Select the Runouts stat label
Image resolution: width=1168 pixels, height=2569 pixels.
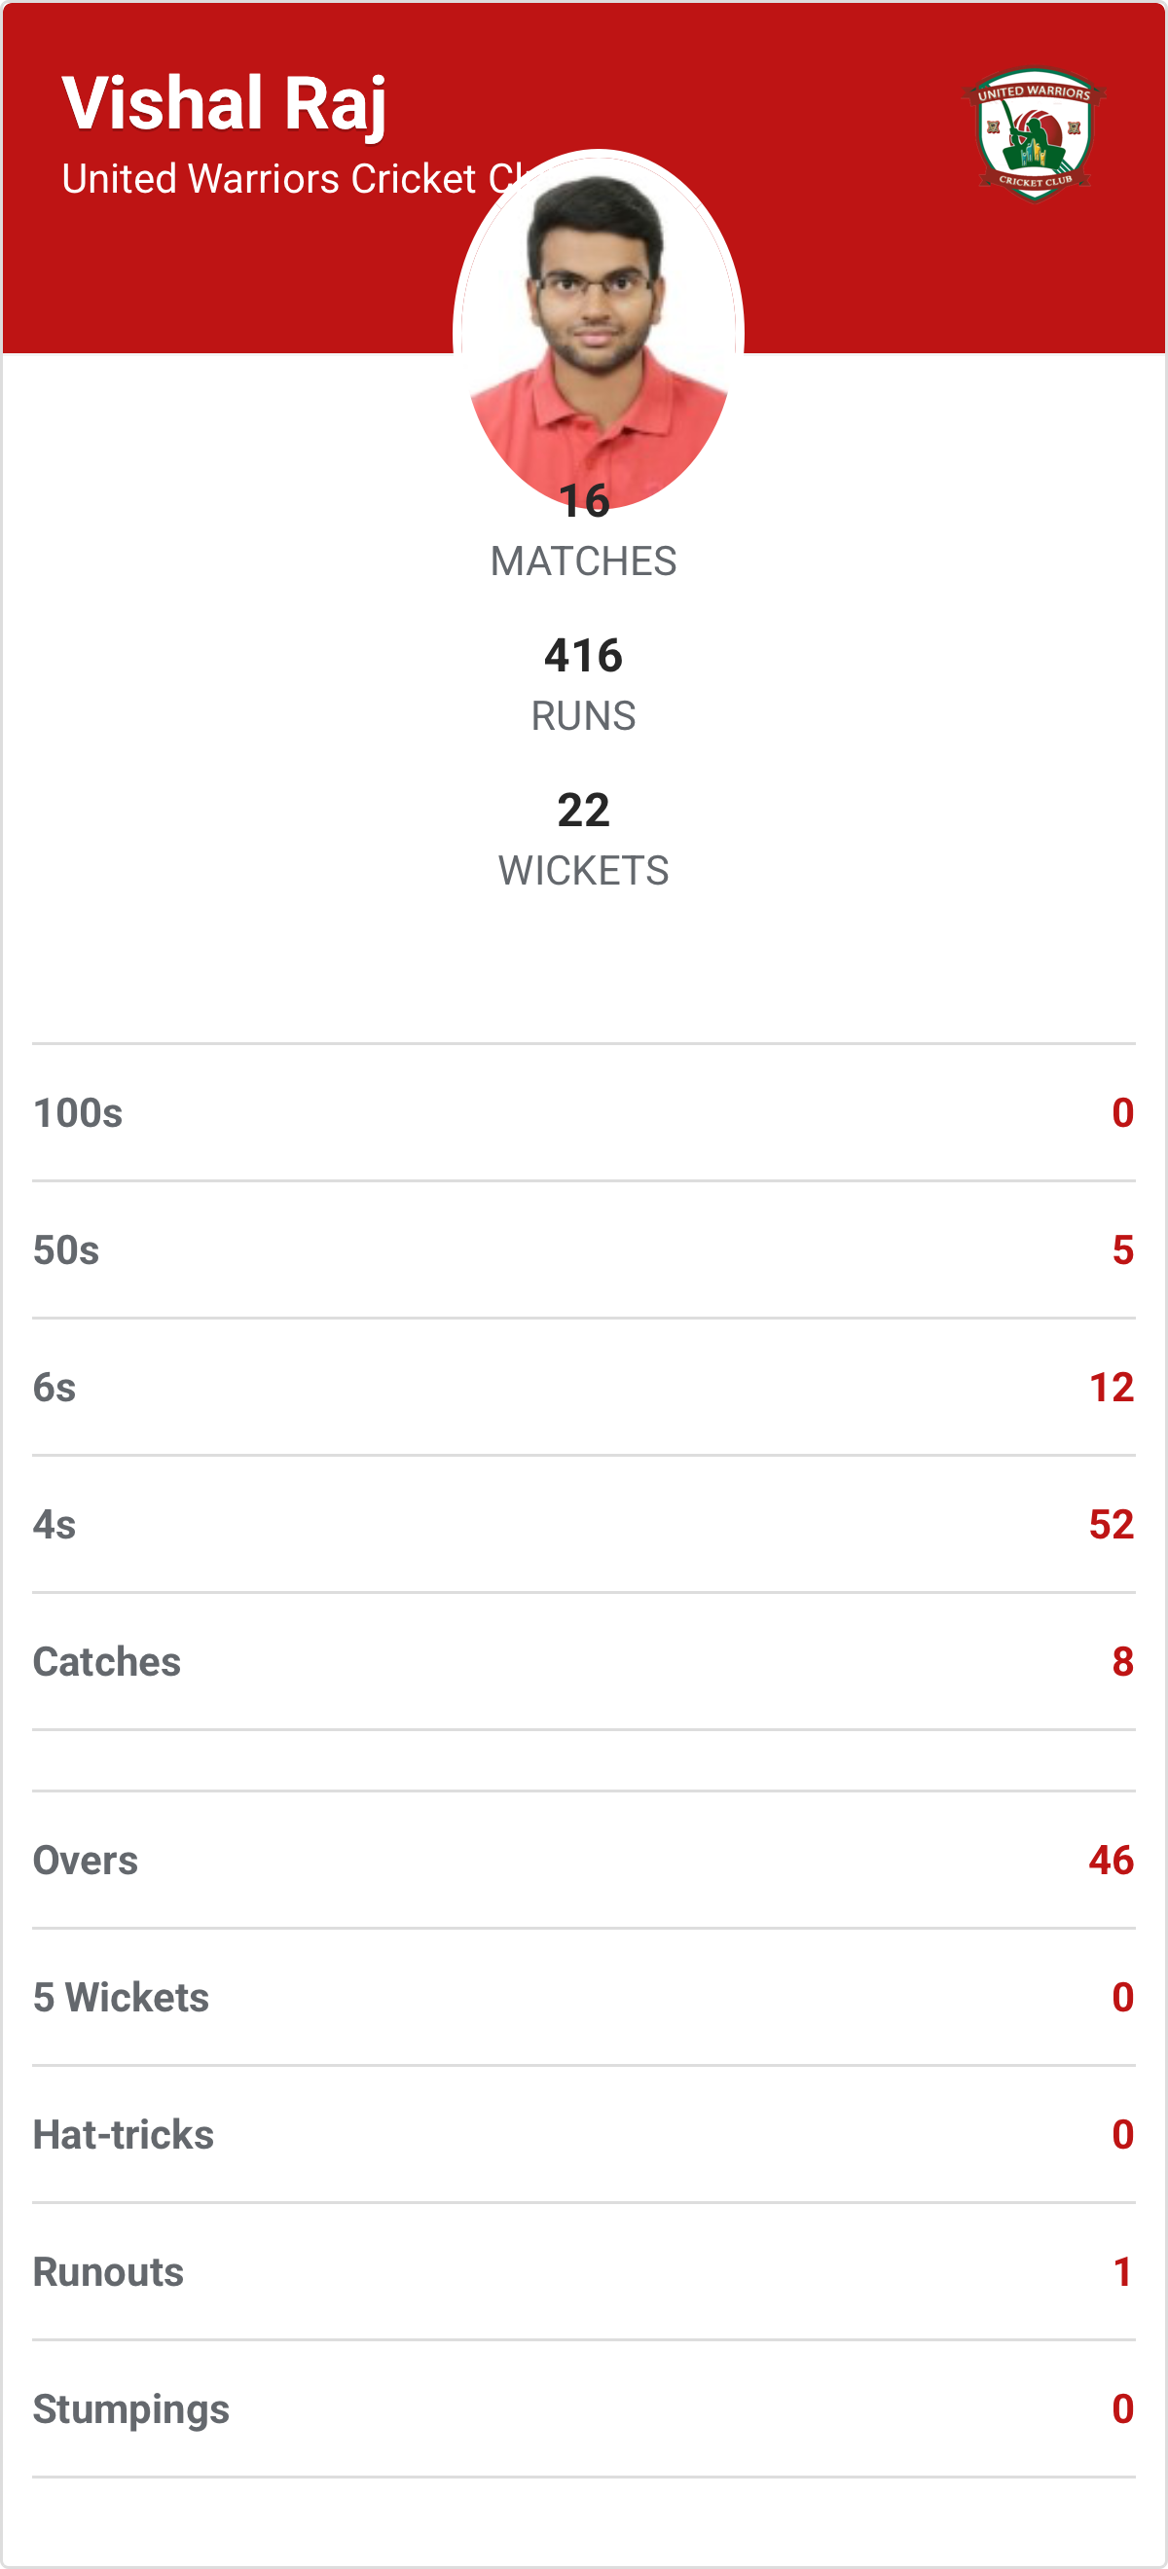[x=108, y=2272]
